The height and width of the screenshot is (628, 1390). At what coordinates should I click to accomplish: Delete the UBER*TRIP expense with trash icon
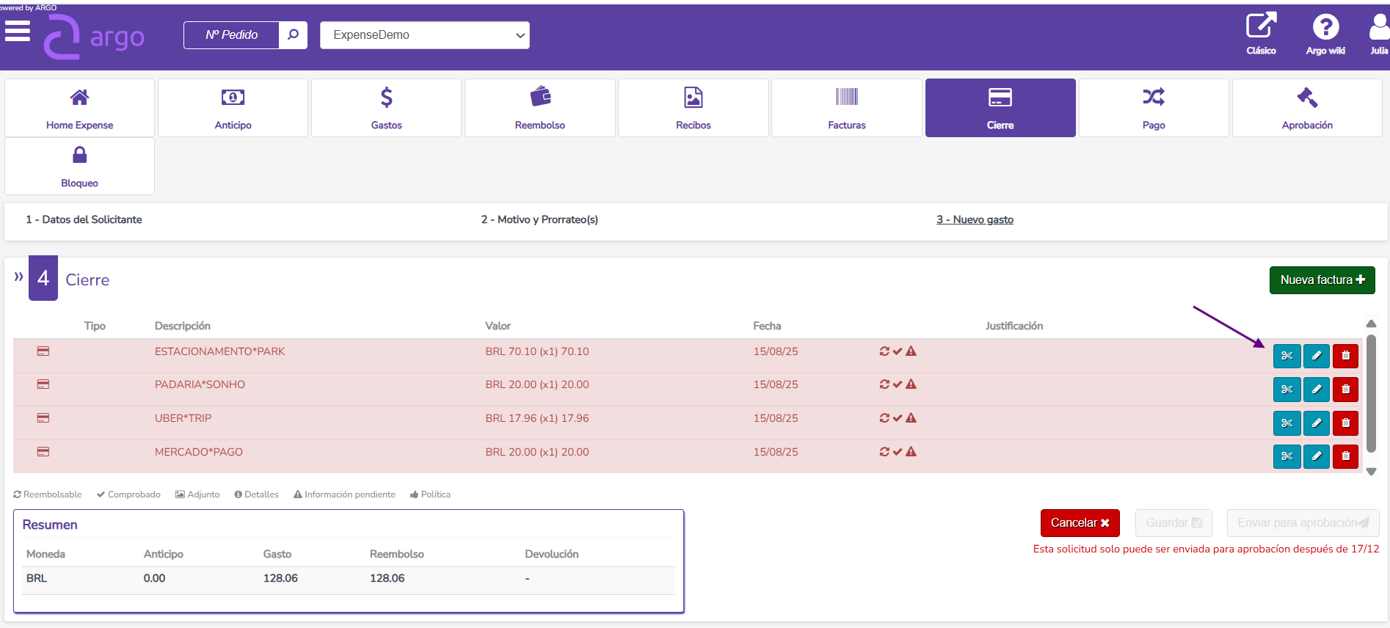[1345, 423]
